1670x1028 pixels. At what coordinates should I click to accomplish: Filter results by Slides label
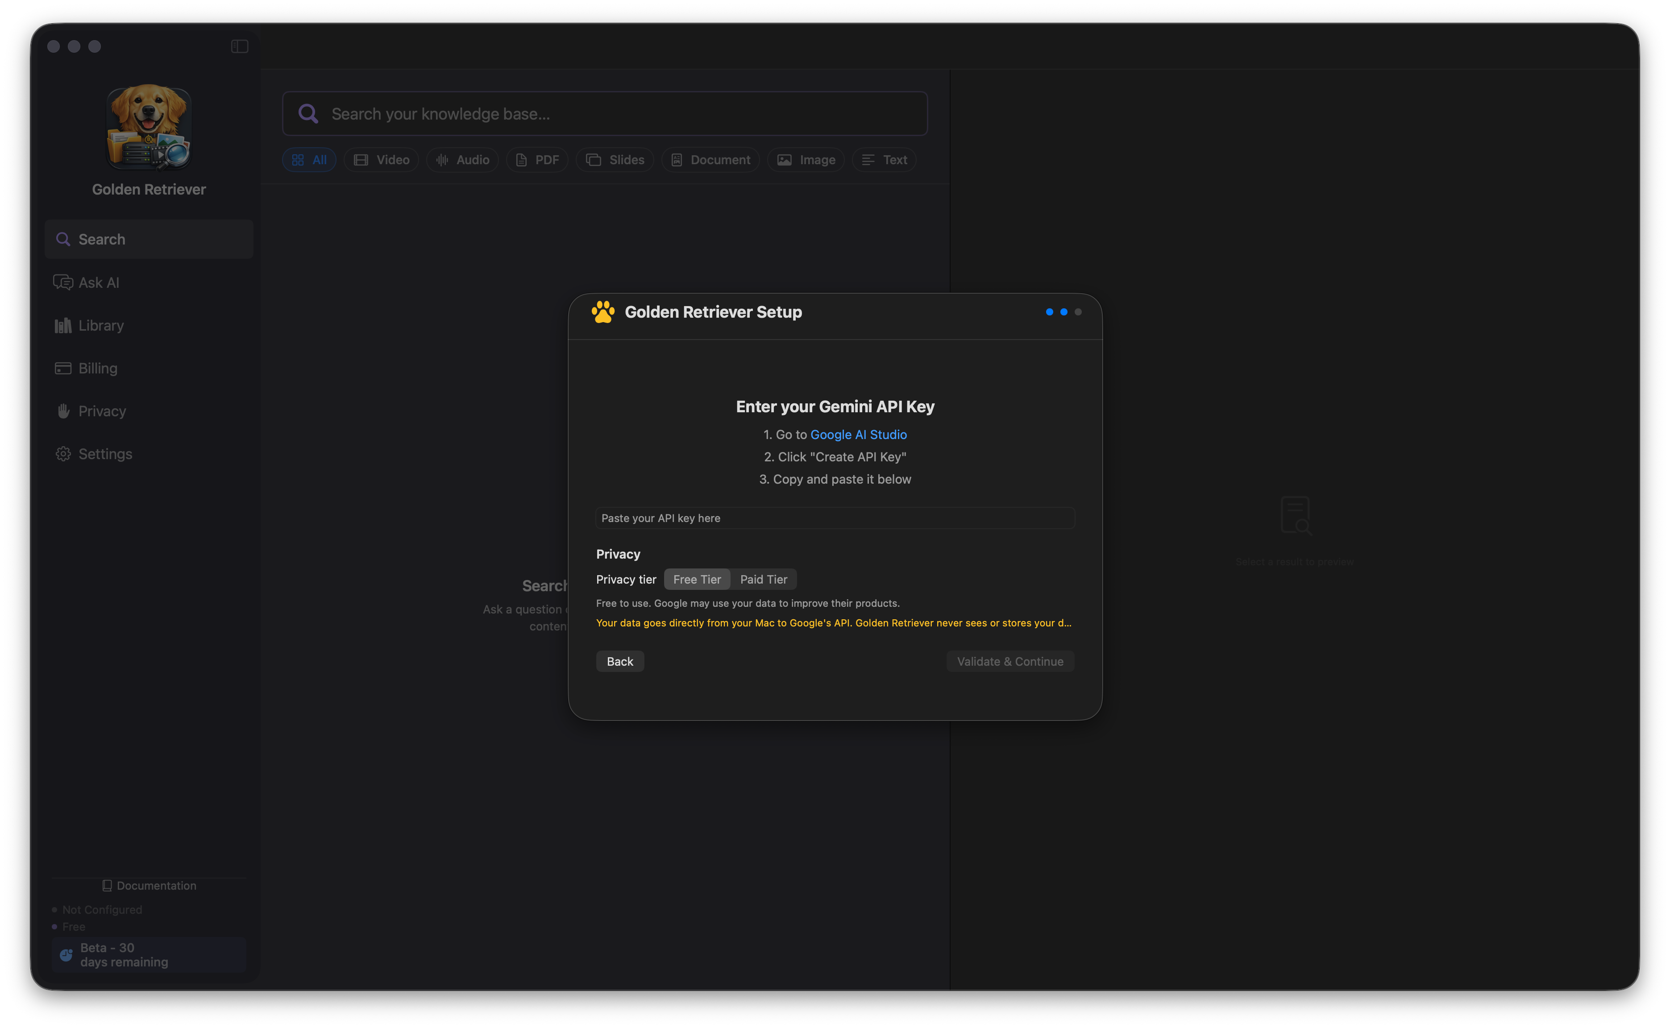pyautogui.click(x=627, y=160)
